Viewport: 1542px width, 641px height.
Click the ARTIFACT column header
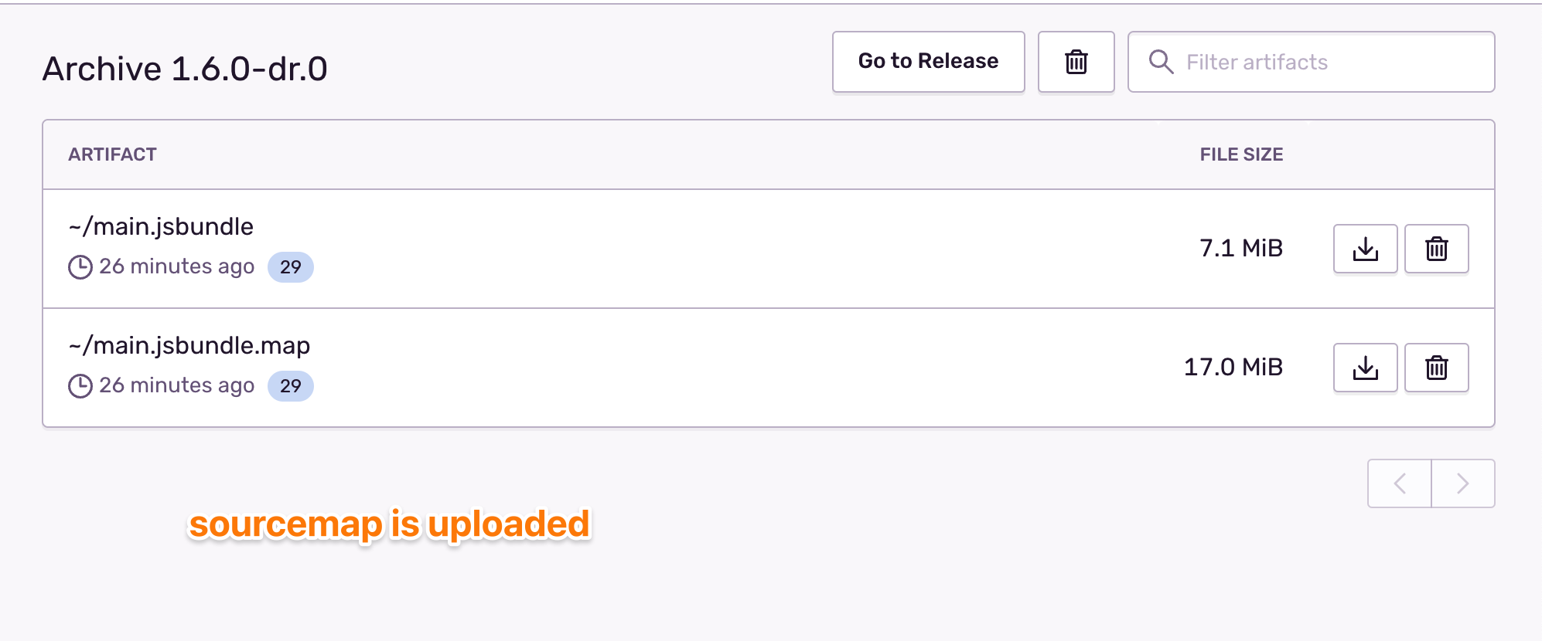(x=112, y=154)
